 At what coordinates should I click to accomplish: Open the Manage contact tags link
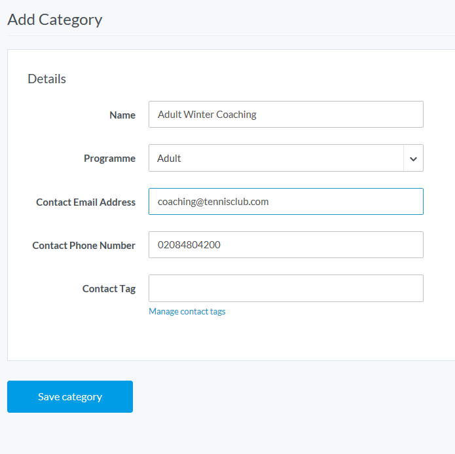[187, 312]
